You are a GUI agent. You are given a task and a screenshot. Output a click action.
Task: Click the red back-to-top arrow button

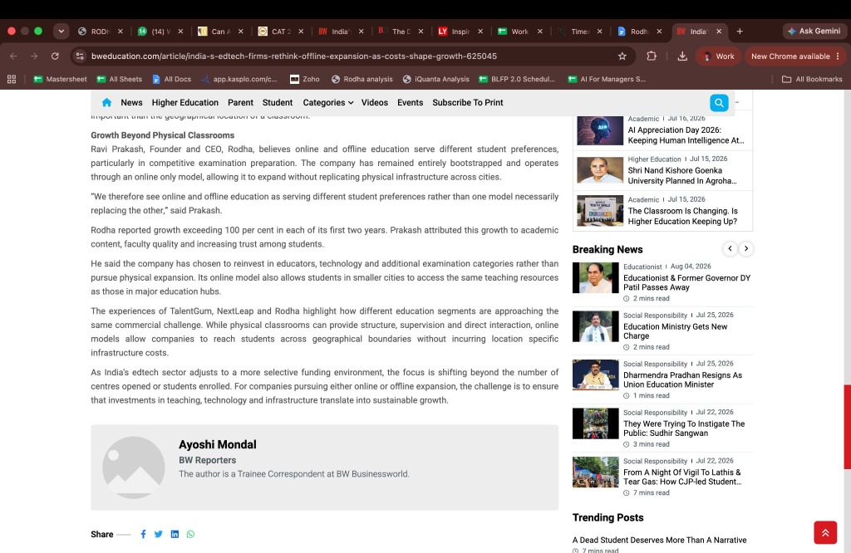tap(825, 532)
